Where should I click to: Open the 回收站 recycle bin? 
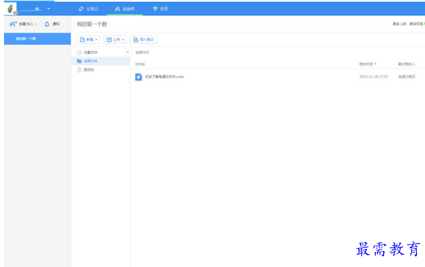[x=86, y=70]
